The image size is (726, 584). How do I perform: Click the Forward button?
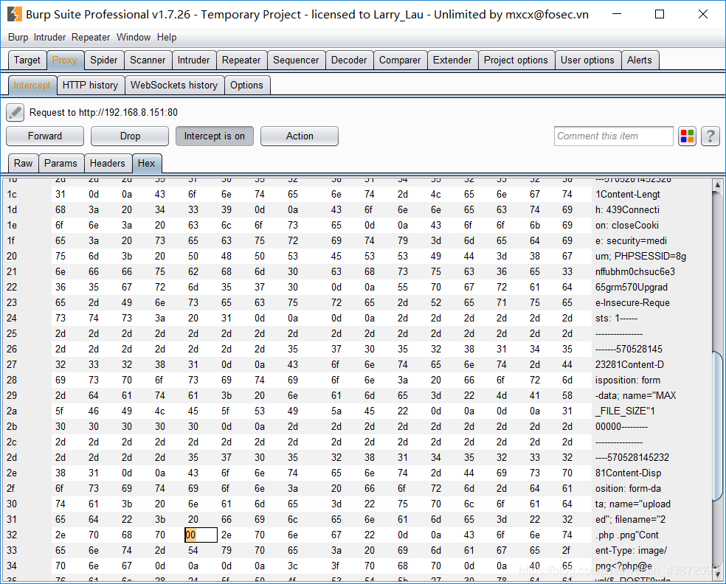45,136
